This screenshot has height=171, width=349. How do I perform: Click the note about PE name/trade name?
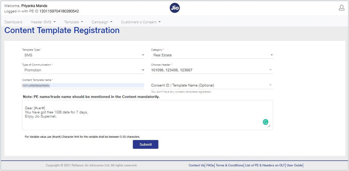pos(91,97)
